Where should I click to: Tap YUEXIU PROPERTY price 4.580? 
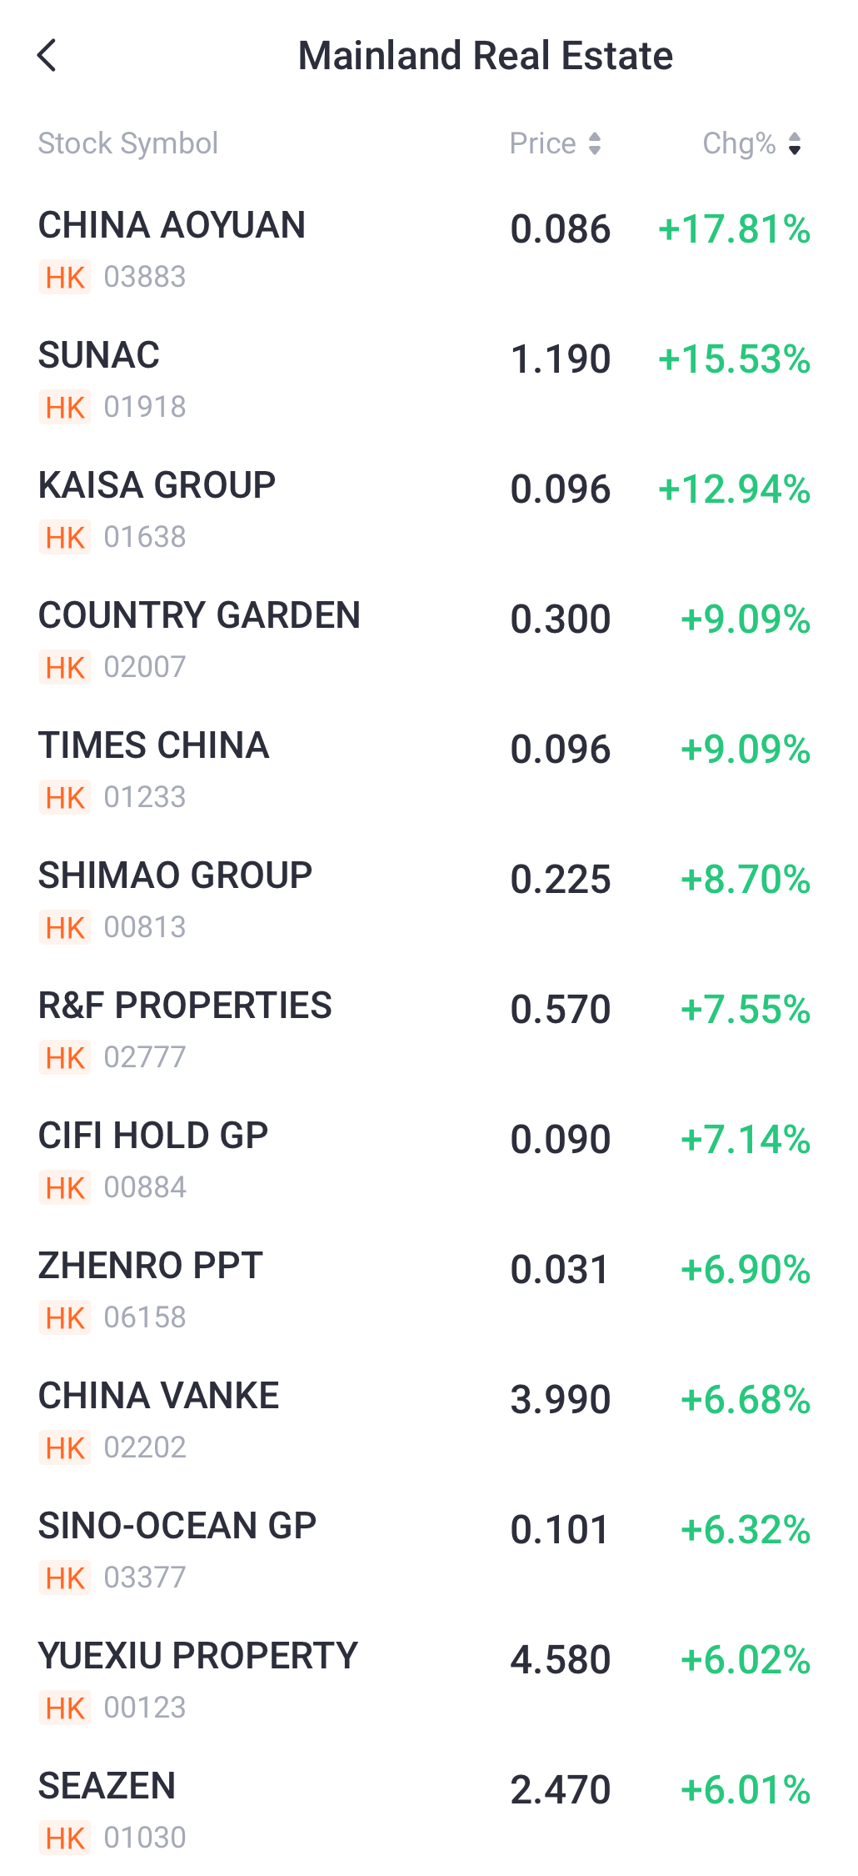(x=561, y=1660)
